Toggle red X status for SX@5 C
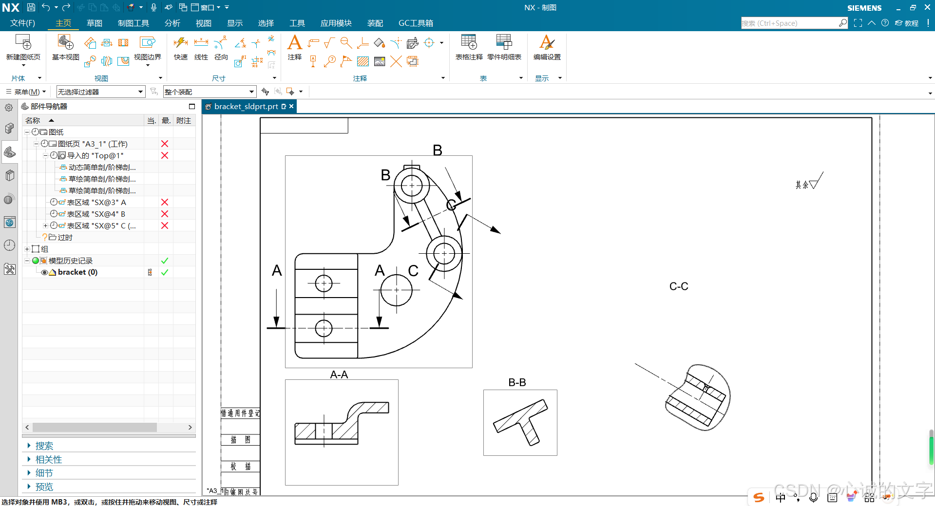 165,225
